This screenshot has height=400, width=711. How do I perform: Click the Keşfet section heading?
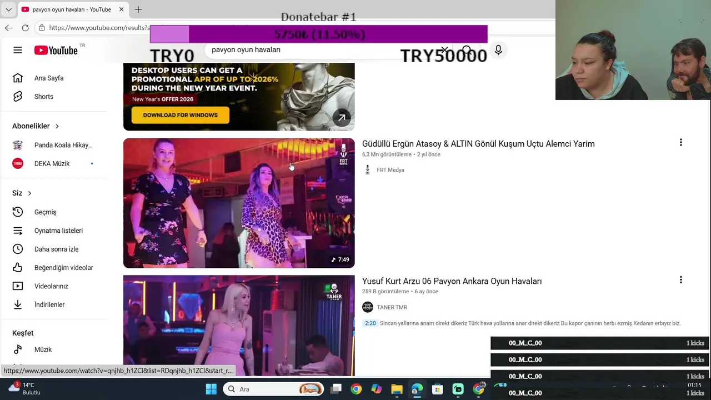(x=23, y=333)
